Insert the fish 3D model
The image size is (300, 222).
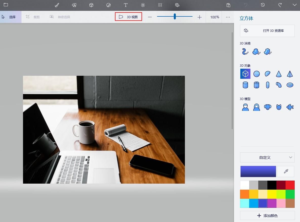click(x=290, y=107)
